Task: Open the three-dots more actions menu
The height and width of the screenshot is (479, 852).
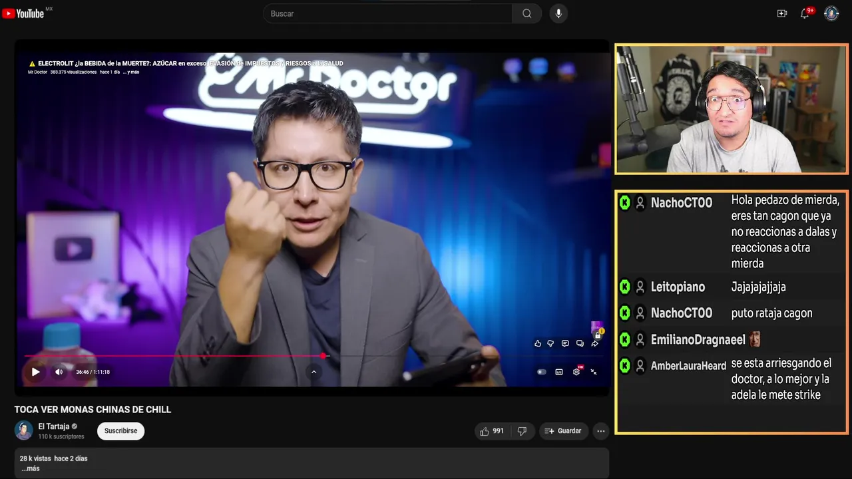Action: click(601, 431)
